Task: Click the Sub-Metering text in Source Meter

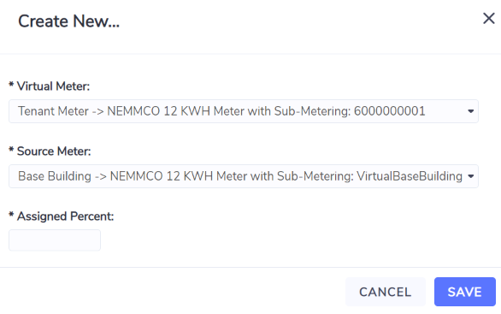Action: (x=315, y=176)
